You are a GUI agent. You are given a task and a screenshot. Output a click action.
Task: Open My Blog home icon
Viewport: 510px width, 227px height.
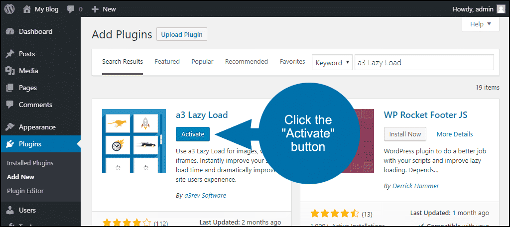pos(27,9)
